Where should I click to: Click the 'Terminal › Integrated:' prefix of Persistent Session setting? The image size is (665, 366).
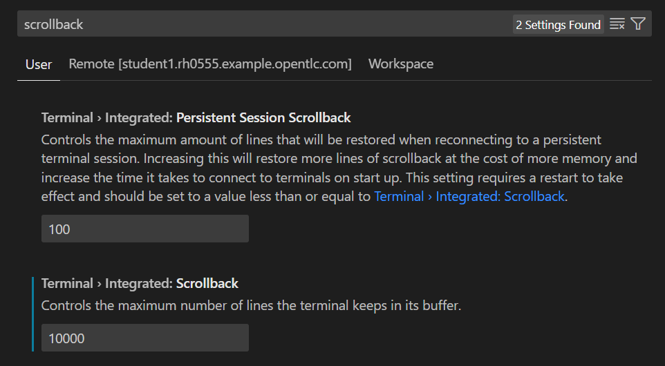pos(106,117)
